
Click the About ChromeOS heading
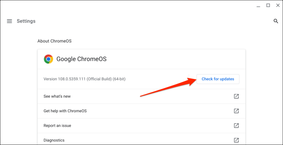[54, 41]
